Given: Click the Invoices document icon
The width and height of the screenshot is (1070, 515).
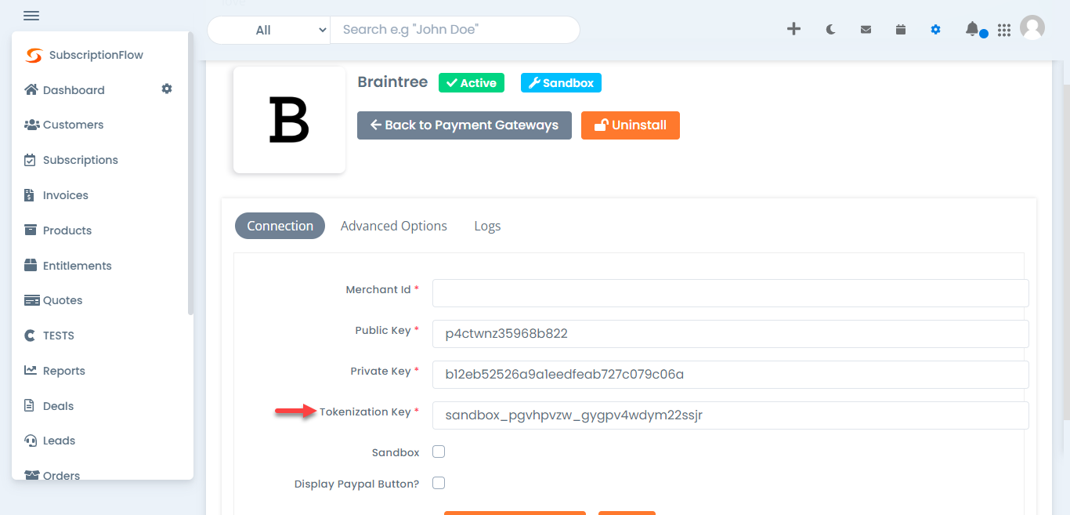Looking at the screenshot, I should pos(30,195).
